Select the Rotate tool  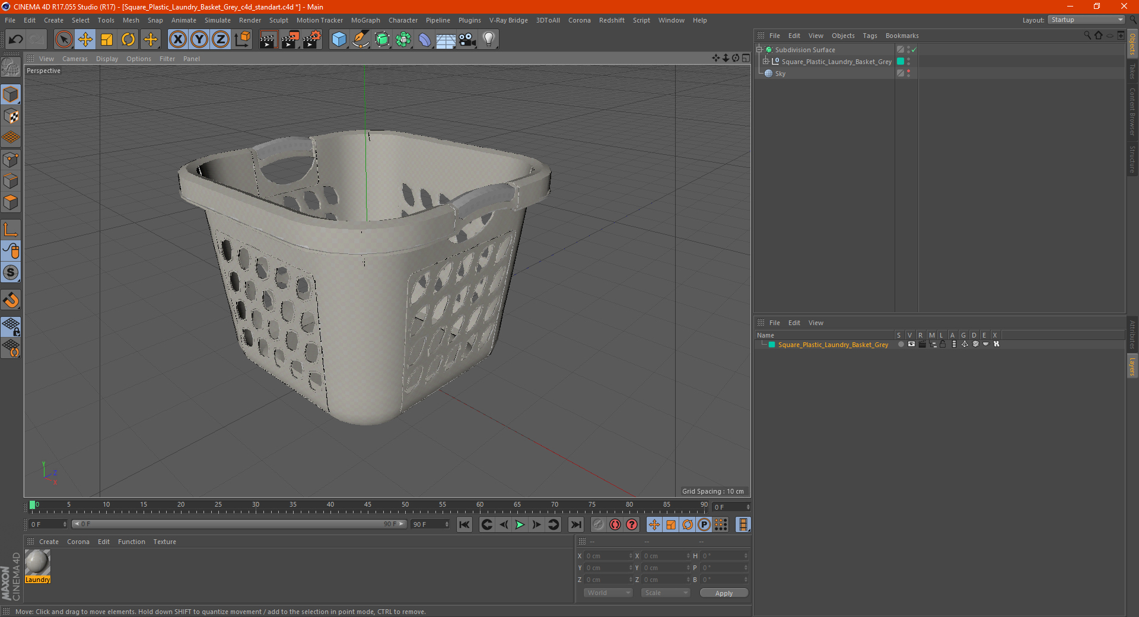128,40
